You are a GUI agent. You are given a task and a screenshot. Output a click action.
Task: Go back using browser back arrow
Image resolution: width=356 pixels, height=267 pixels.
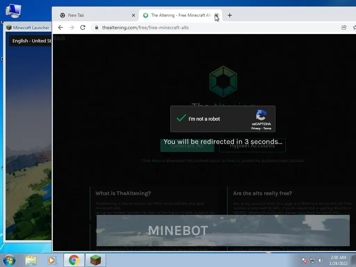pyautogui.click(x=60, y=27)
